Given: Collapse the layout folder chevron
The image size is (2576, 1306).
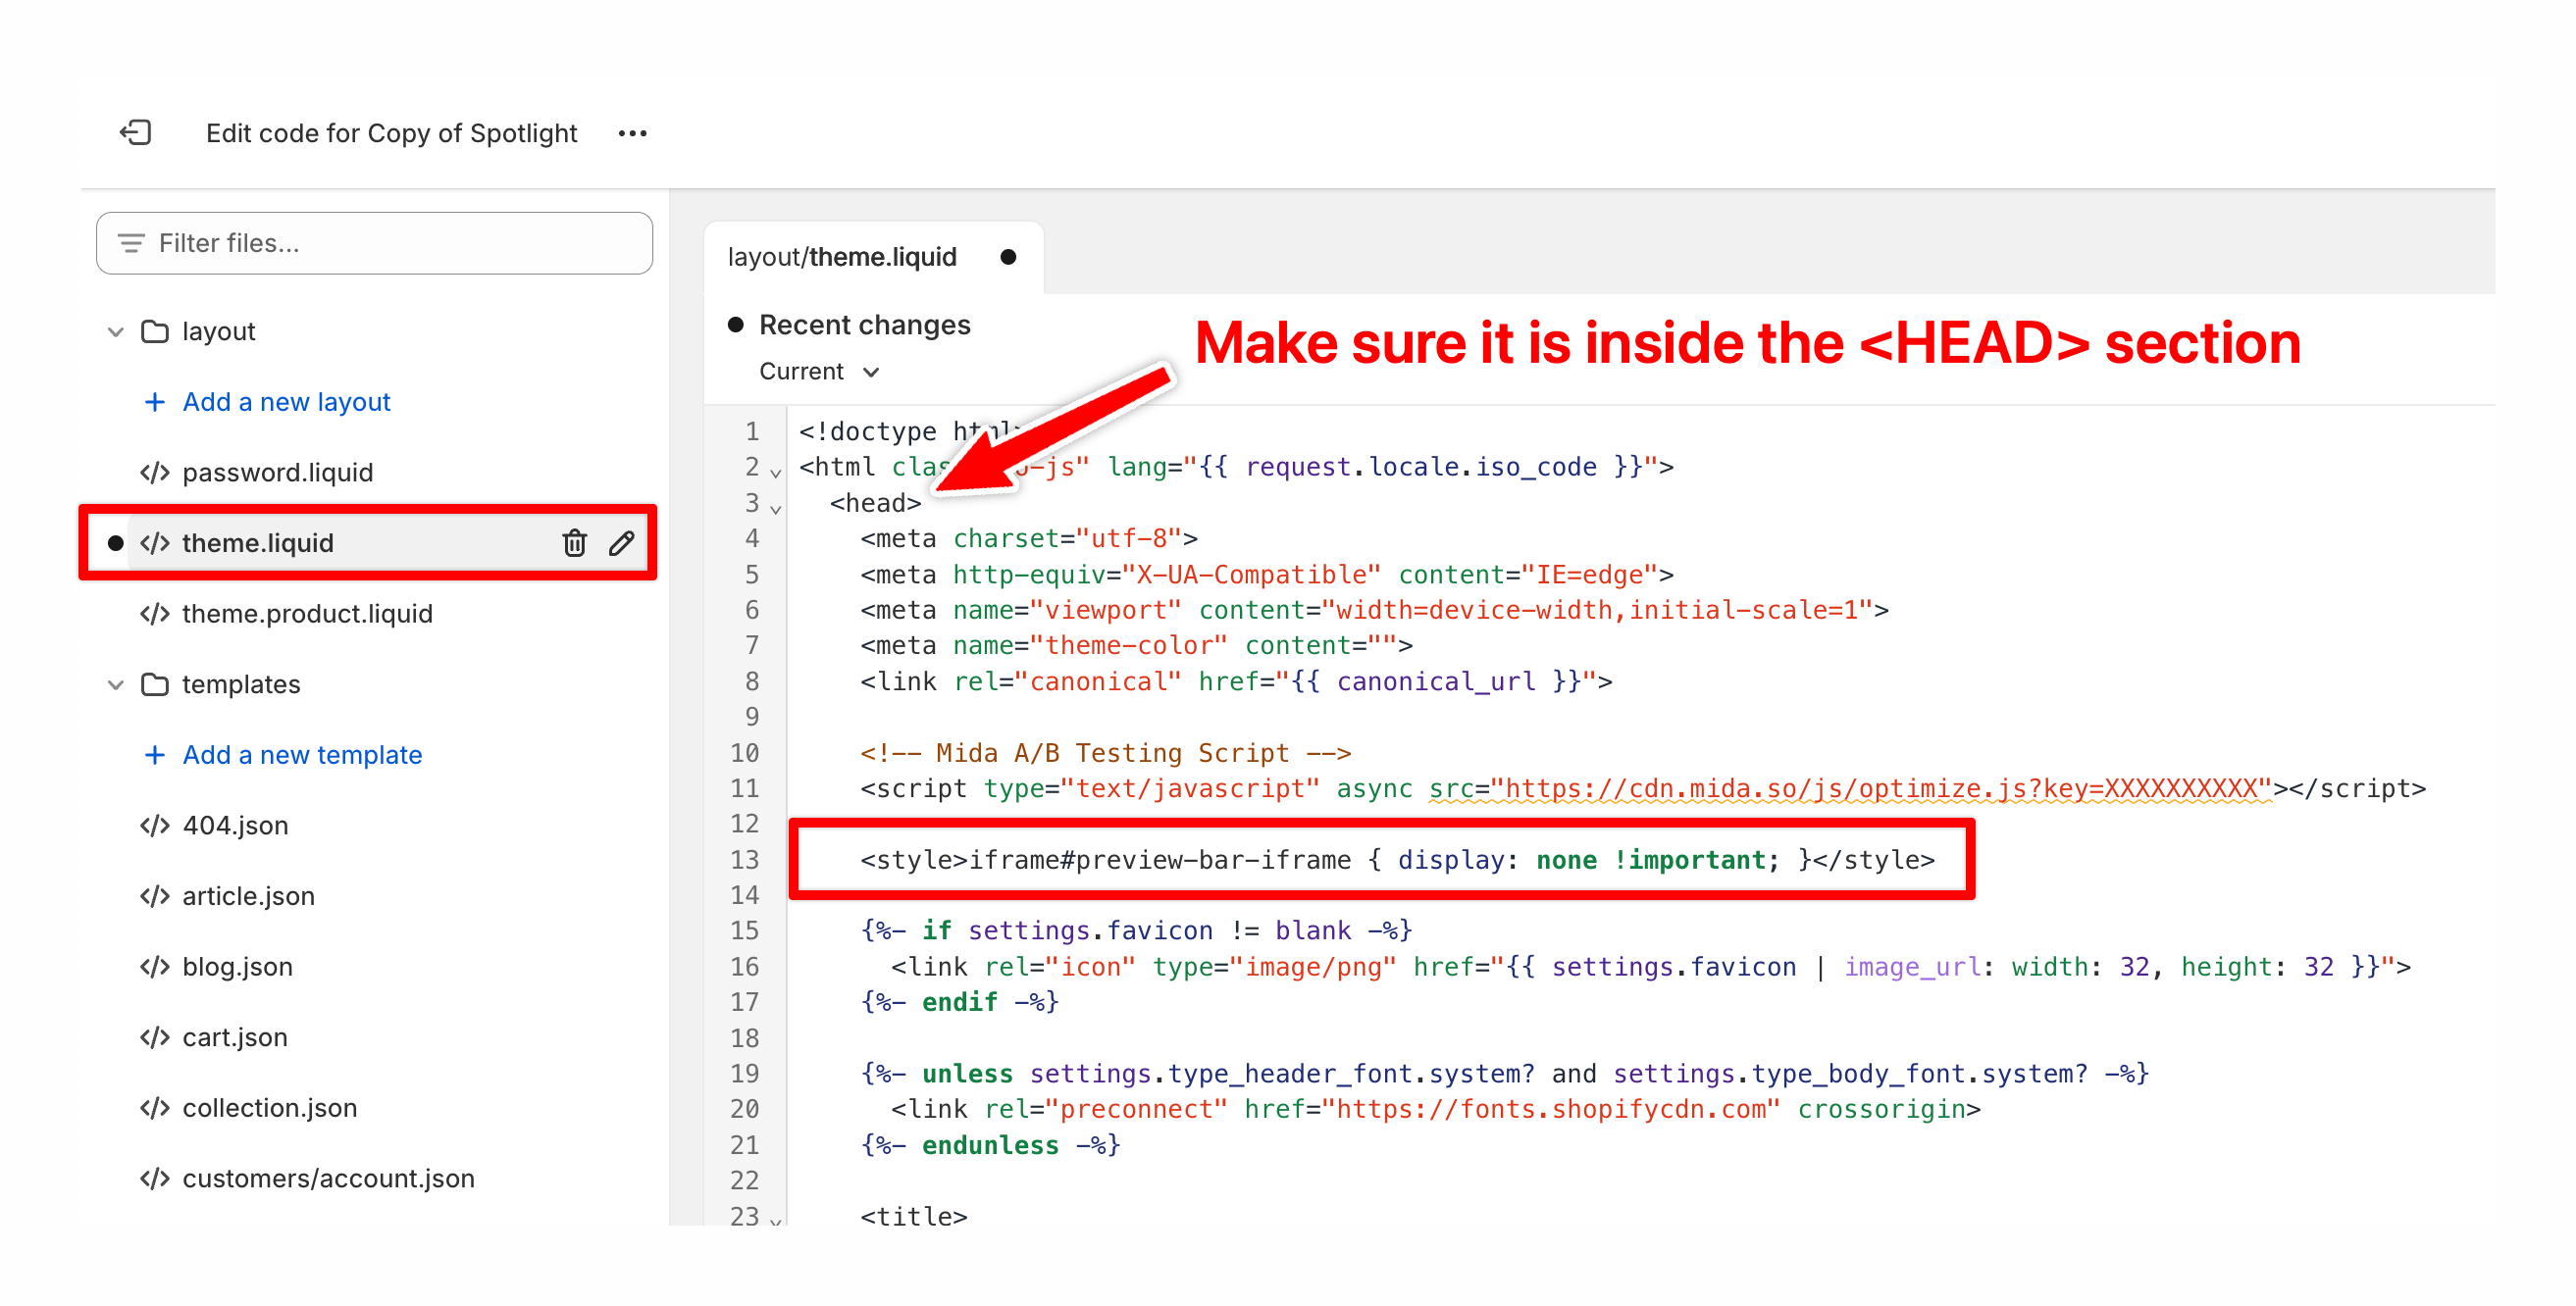Looking at the screenshot, I should pos(116,331).
